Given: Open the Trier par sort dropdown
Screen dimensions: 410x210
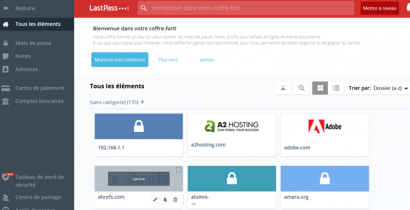Looking at the screenshot, I should point(378,88).
